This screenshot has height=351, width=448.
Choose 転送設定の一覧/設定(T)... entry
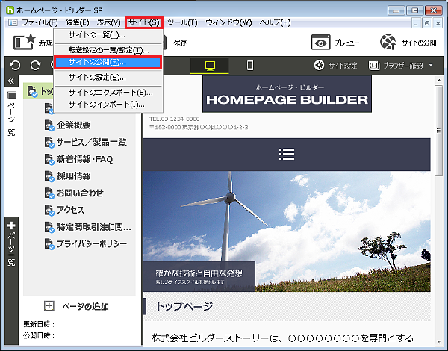(x=108, y=50)
